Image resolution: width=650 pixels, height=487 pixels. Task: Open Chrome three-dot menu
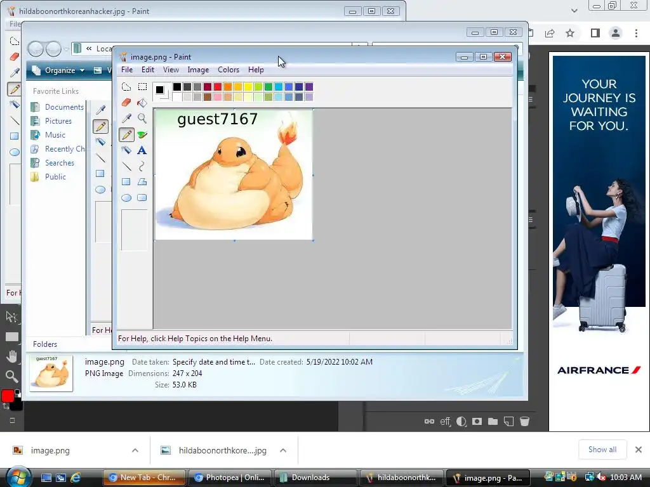click(636, 33)
